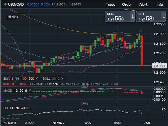Click the Data is indicative notice
Viewport: 168px width, 126px height.
click(10, 118)
